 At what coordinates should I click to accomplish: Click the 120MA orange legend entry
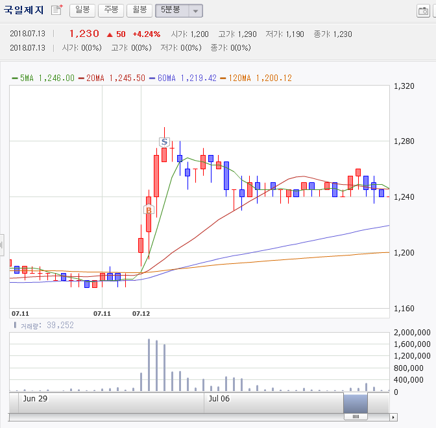256,78
